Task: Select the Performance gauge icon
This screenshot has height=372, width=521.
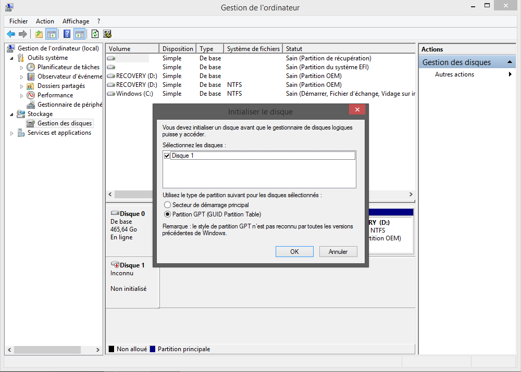Action: [x=31, y=95]
